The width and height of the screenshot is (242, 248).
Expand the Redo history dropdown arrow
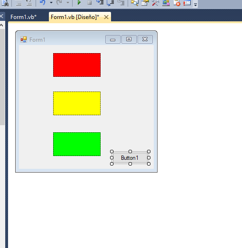68,2
